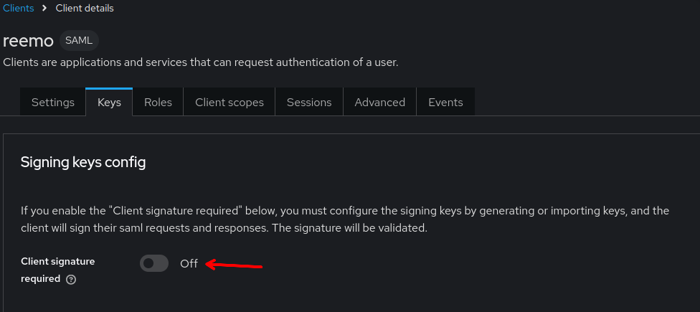Select the Keys tab
Image resolution: width=700 pixels, height=312 pixels.
pos(109,102)
